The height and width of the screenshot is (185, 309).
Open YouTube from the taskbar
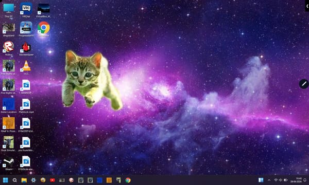tap(53, 180)
